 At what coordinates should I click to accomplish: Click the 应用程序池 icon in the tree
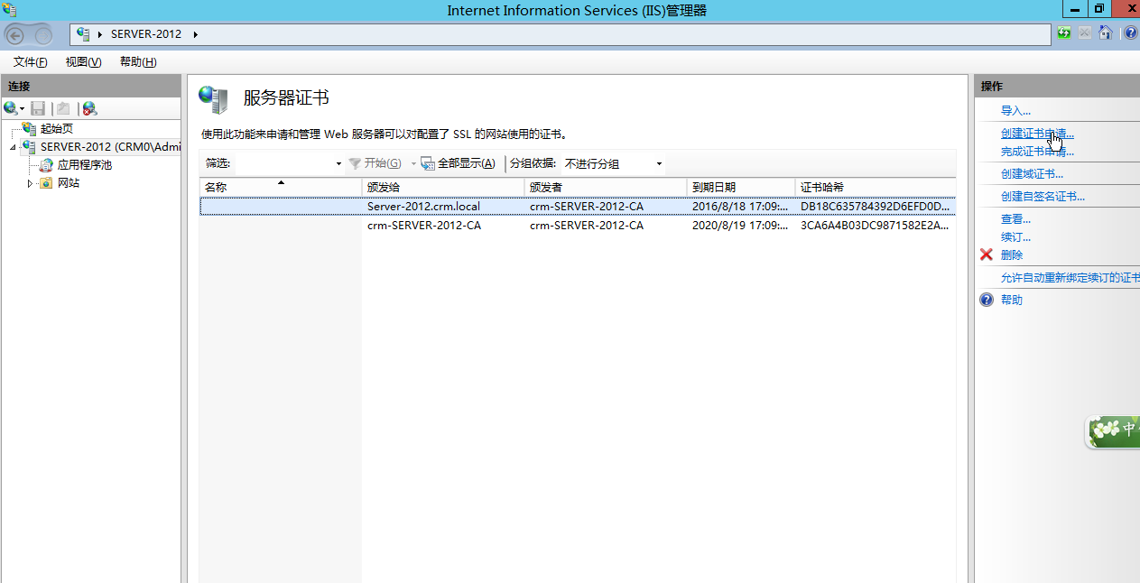pos(46,165)
